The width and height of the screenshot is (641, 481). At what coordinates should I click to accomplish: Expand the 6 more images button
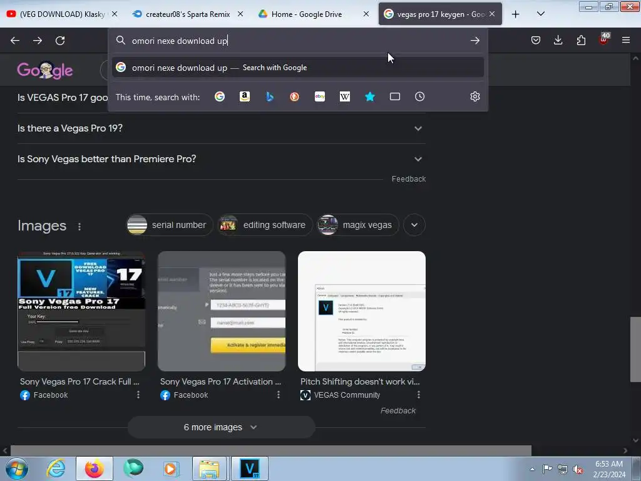click(221, 427)
